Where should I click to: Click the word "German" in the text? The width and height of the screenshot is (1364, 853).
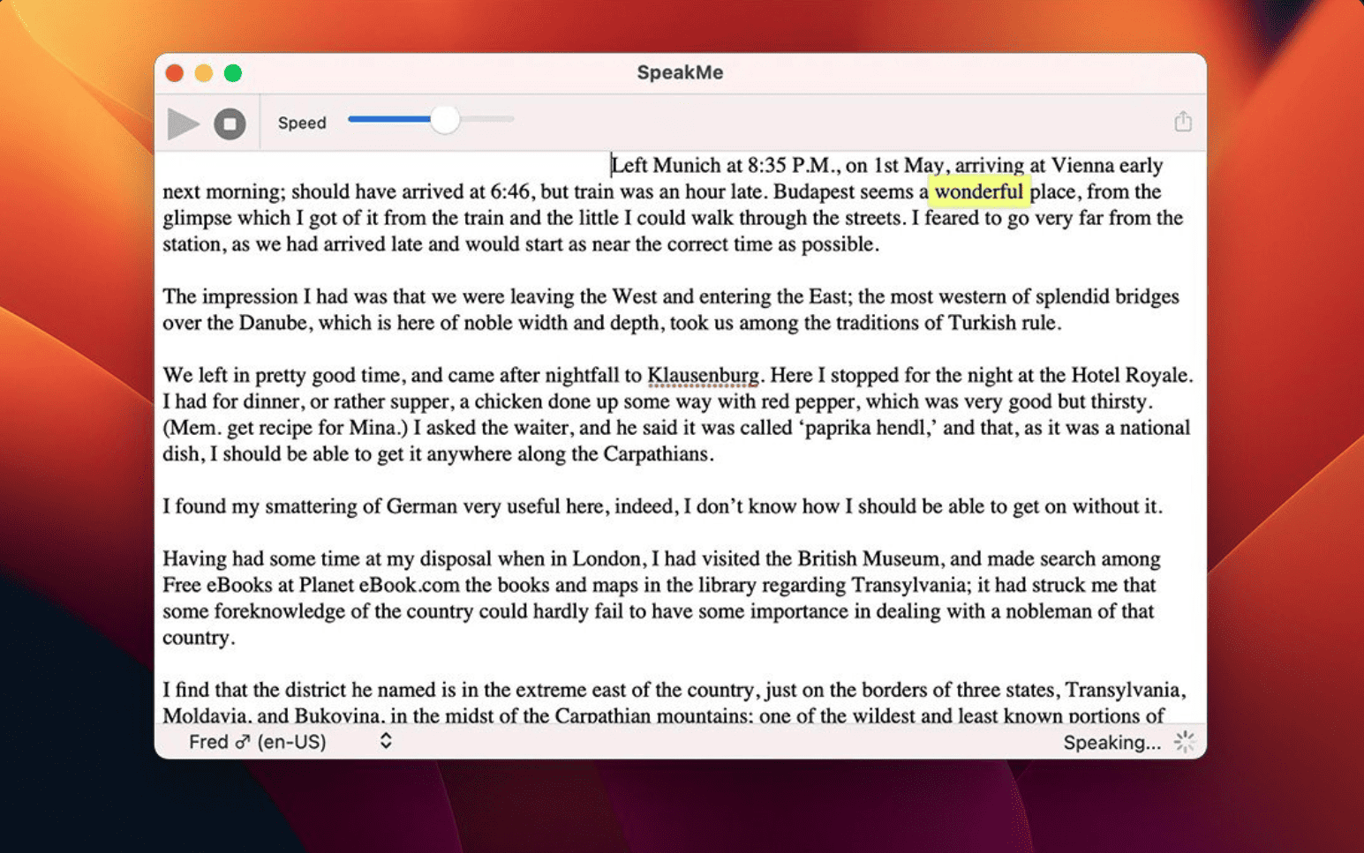tap(422, 506)
